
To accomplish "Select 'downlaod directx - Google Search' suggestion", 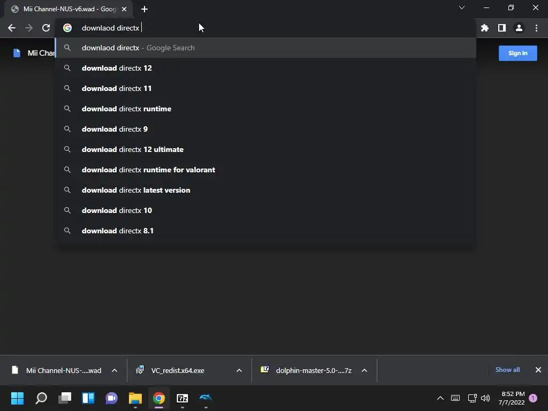I will pyautogui.click(x=265, y=48).
